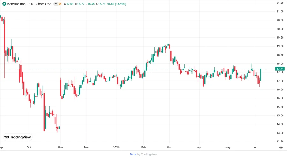Click the Mar date axis label
The width and height of the screenshot is (287, 158).
169,147
